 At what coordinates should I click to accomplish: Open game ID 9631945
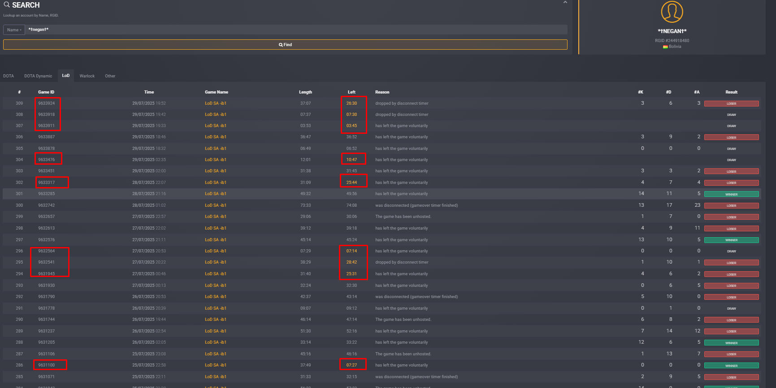coord(46,274)
